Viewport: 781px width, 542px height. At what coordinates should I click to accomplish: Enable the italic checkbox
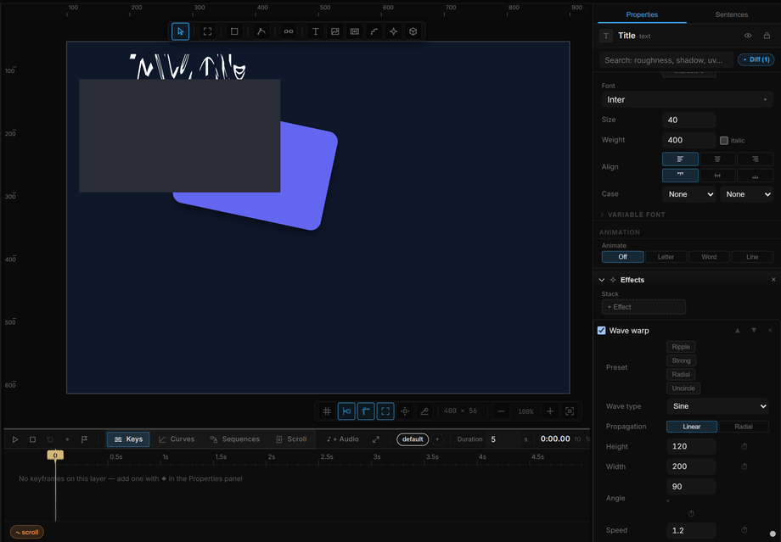[724, 140]
